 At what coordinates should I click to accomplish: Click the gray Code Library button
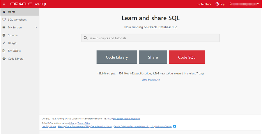[117, 57]
